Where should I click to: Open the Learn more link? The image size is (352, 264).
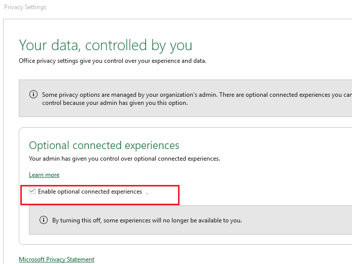44,175
